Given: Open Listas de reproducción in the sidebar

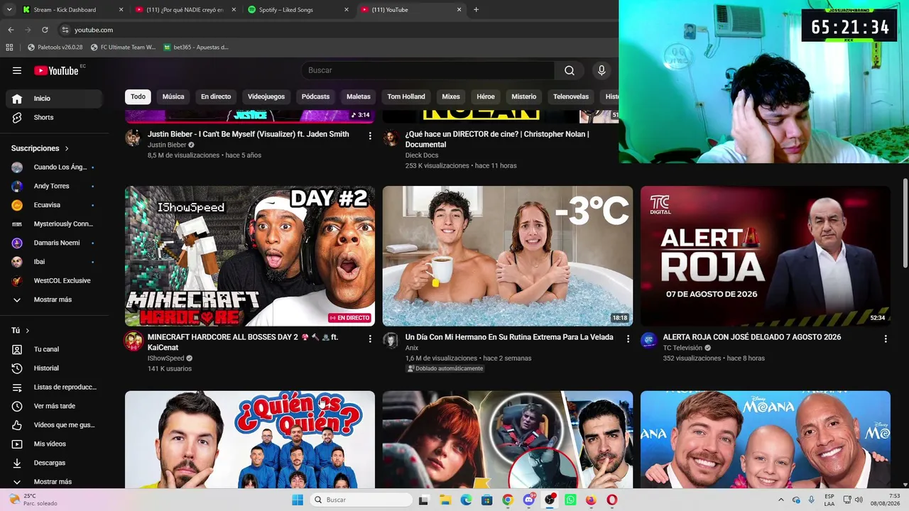Looking at the screenshot, I should [x=54, y=388].
